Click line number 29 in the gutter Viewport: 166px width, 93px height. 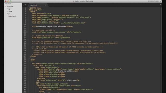25,60
